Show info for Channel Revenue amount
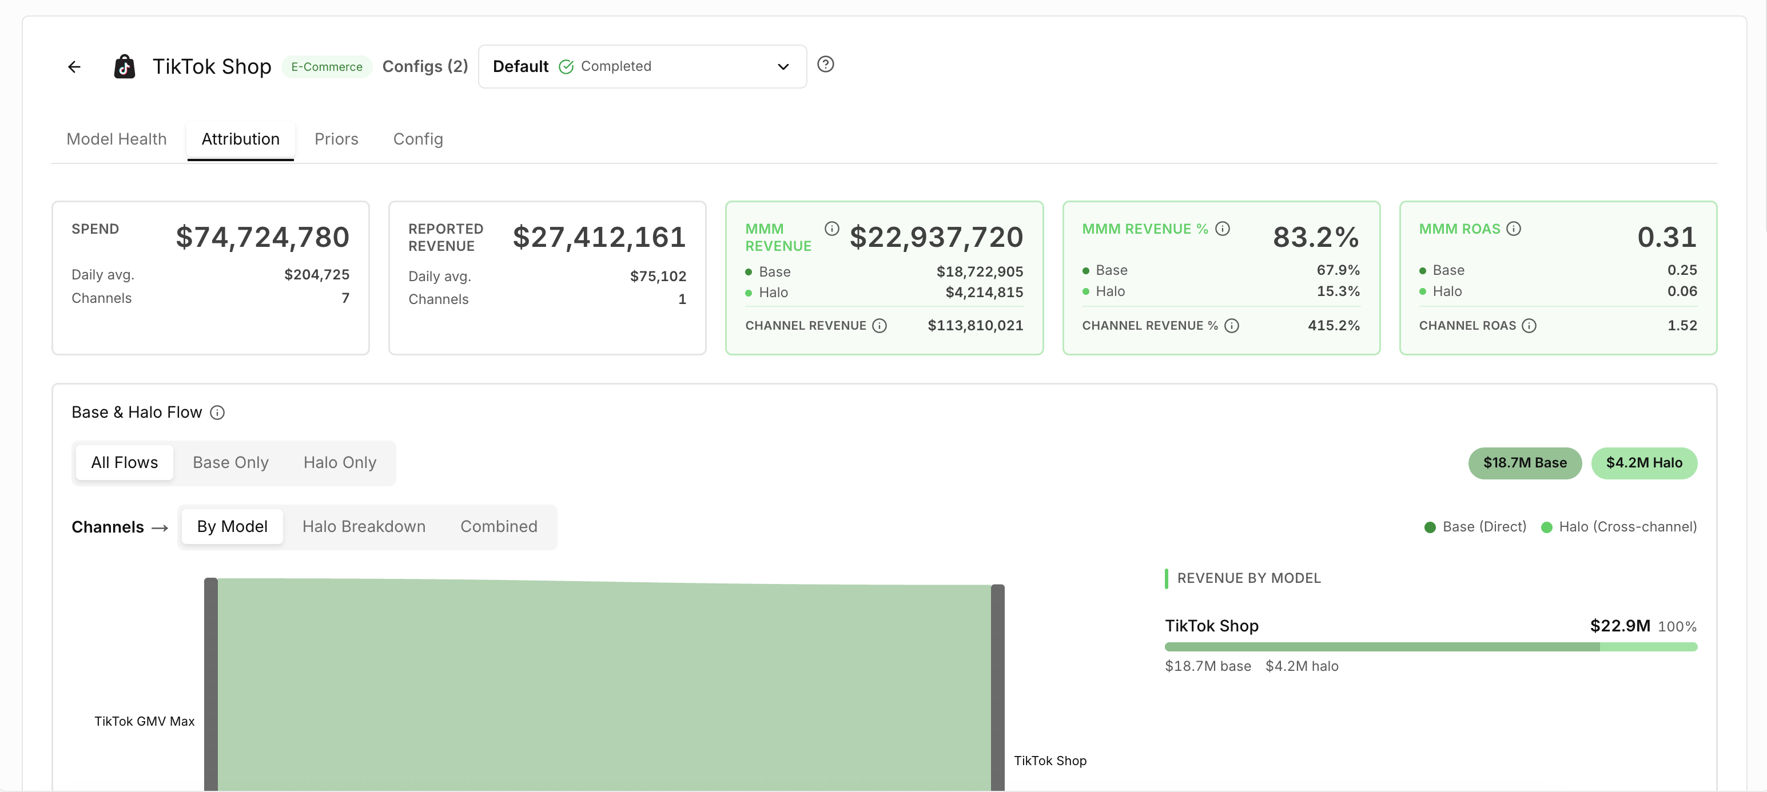Screen dimensions: 1767x792 (879, 326)
